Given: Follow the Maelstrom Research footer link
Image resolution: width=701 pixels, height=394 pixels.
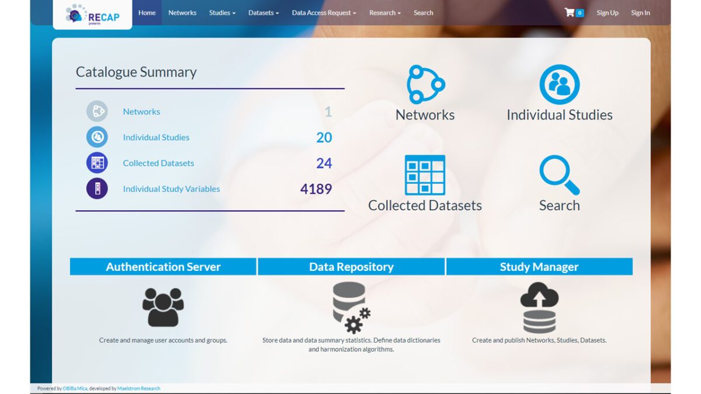Looking at the screenshot, I should (x=138, y=388).
